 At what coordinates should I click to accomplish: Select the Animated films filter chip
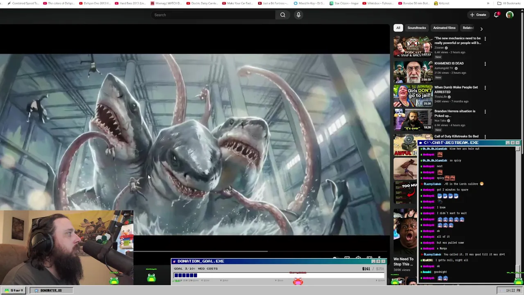tap(444, 28)
